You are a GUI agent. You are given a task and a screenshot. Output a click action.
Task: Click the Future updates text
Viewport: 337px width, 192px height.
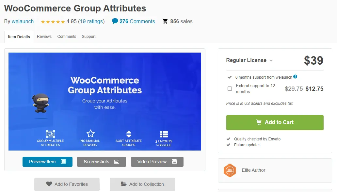(x=247, y=145)
